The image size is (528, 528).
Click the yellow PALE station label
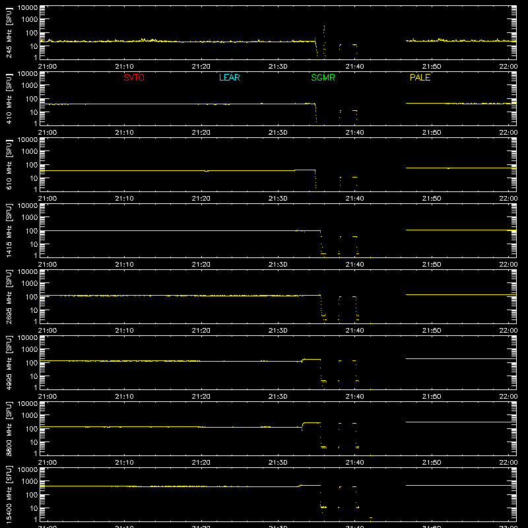point(420,77)
